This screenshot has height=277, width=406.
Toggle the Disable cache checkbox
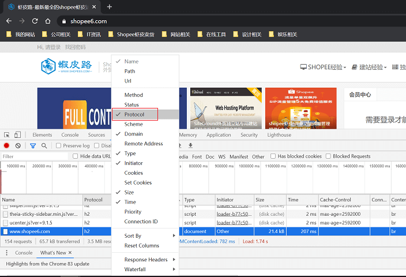point(96,145)
